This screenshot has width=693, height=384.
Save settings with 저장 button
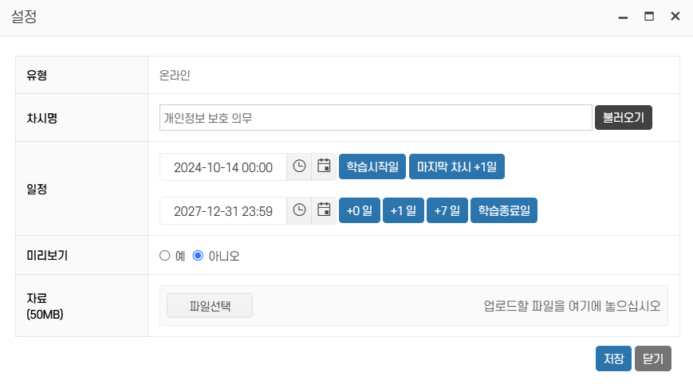pos(613,359)
